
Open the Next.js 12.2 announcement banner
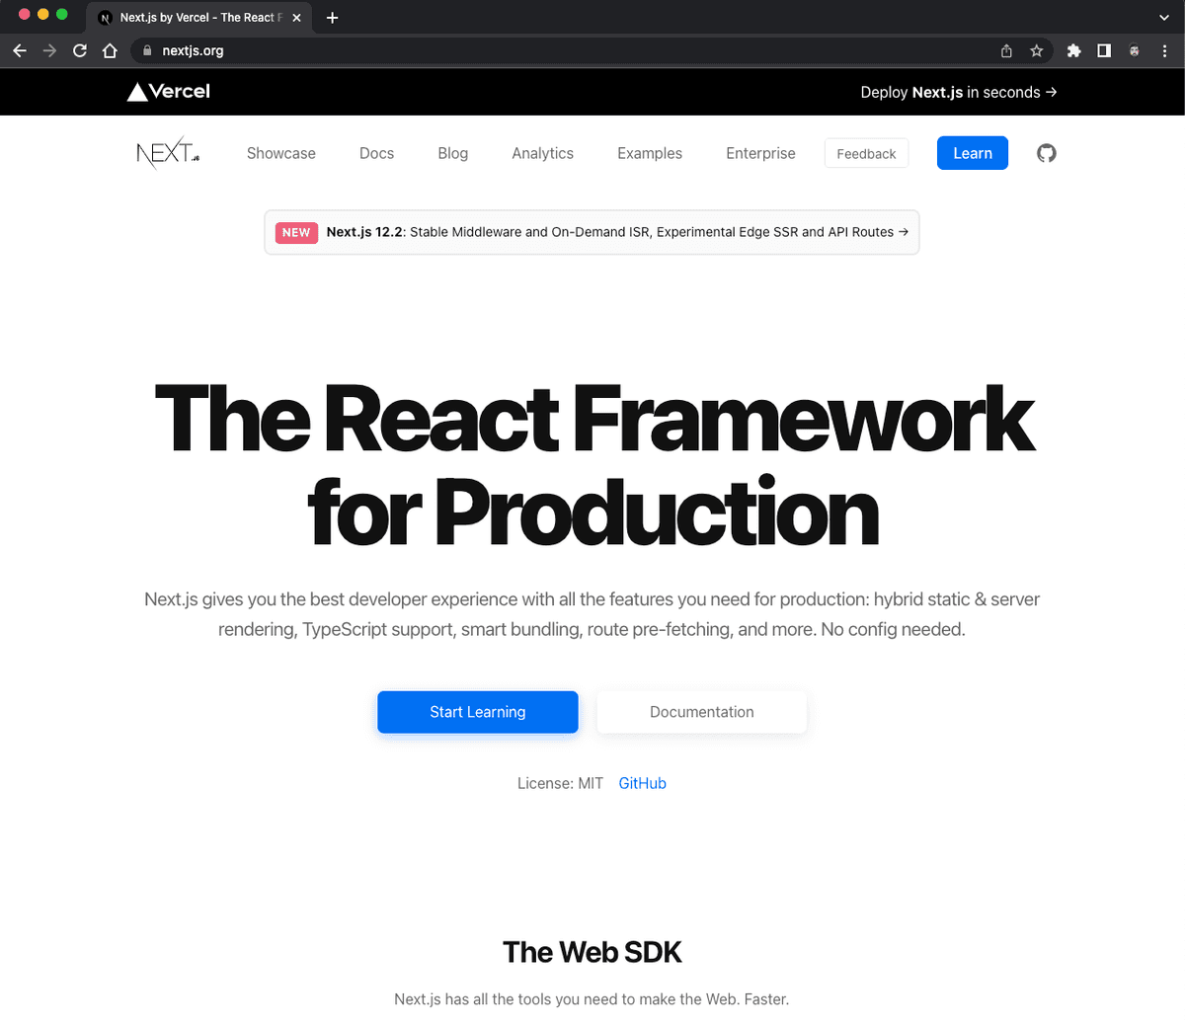pos(592,231)
